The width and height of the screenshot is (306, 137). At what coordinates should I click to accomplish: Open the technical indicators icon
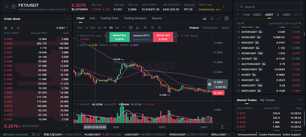pos(138,28)
